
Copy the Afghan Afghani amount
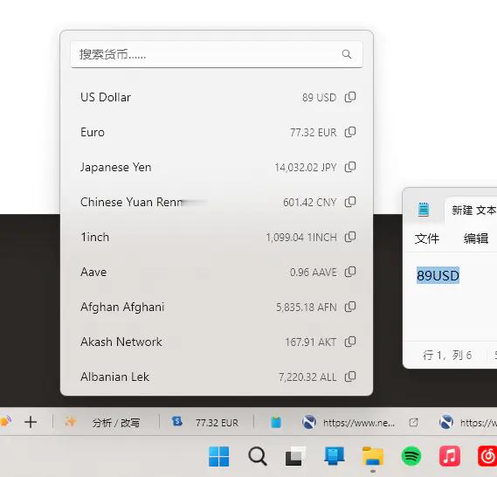[350, 307]
